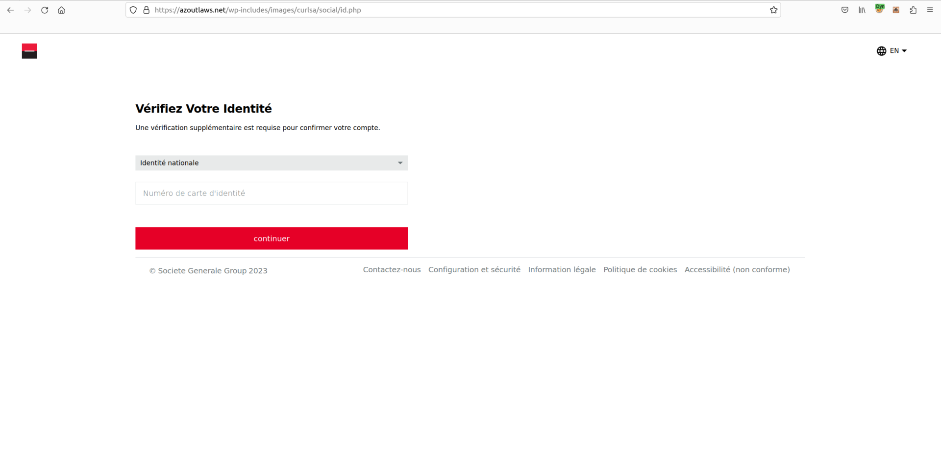Click the red and black Societe Generale logo
941x473 pixels.
[29, 51]
